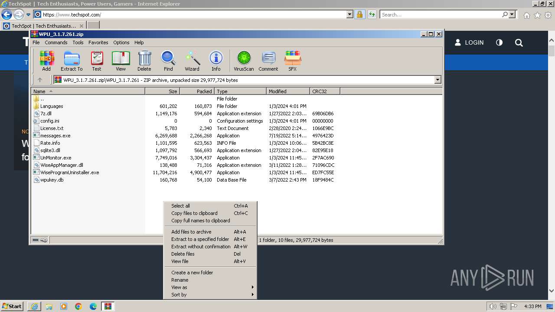Toggle TechSpot dark mode icon

(x=499, y=42)
